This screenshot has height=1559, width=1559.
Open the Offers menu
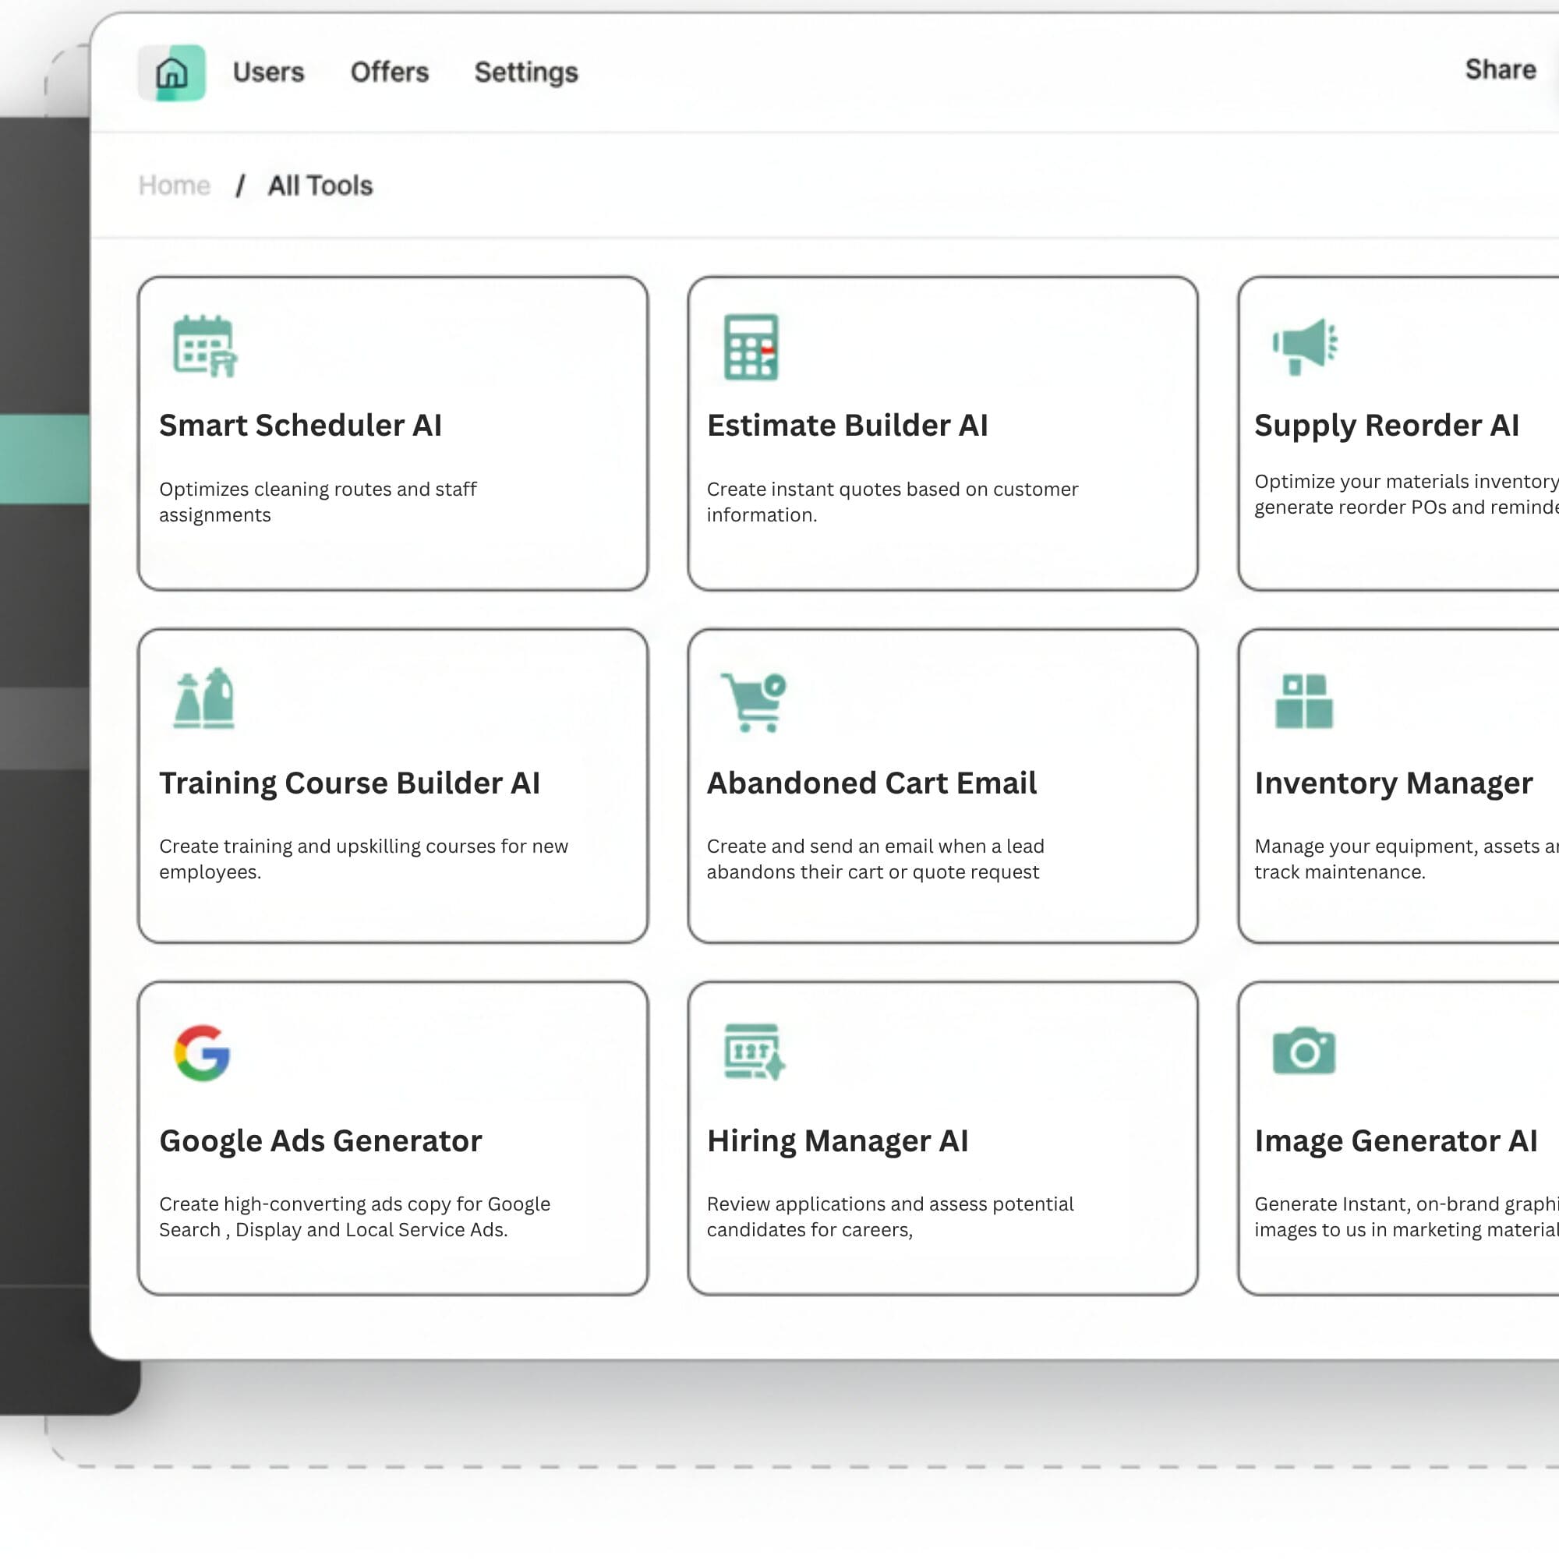(x=390, y=72)
